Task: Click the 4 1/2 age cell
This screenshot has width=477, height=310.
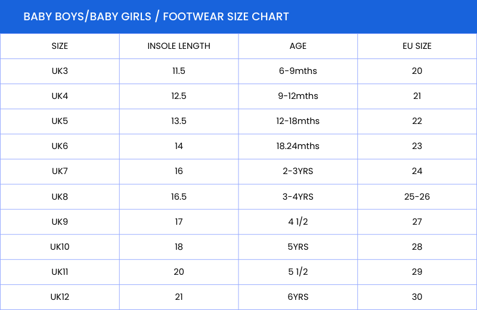Action: (x=298, y=222)
